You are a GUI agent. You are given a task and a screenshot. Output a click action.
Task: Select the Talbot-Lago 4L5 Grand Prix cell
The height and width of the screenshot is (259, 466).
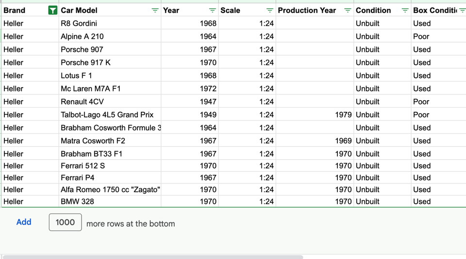(x=110, y=115)
